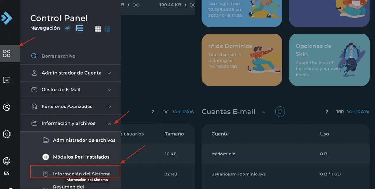Screen dimensions: 375x189
Task: Click the Uso column header
Action: point(324,134)
